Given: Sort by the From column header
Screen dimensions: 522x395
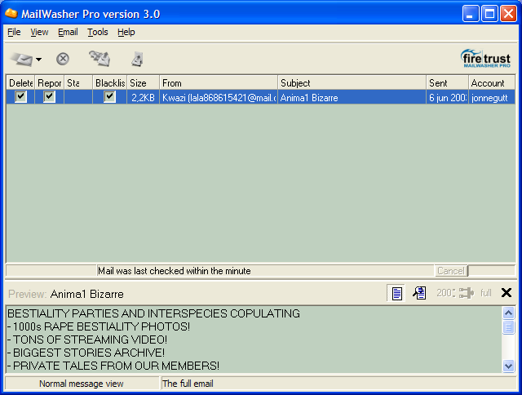Looking at the screenshot, I should tap(219, 83).
